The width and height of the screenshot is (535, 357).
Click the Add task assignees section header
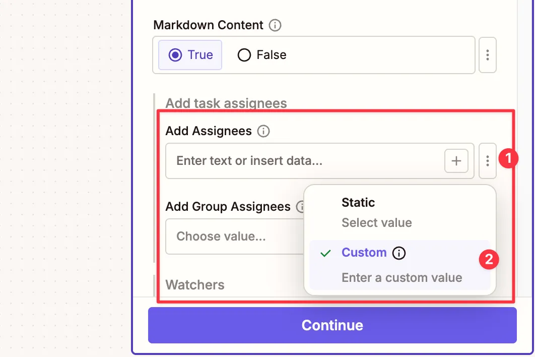coord(226,103)
